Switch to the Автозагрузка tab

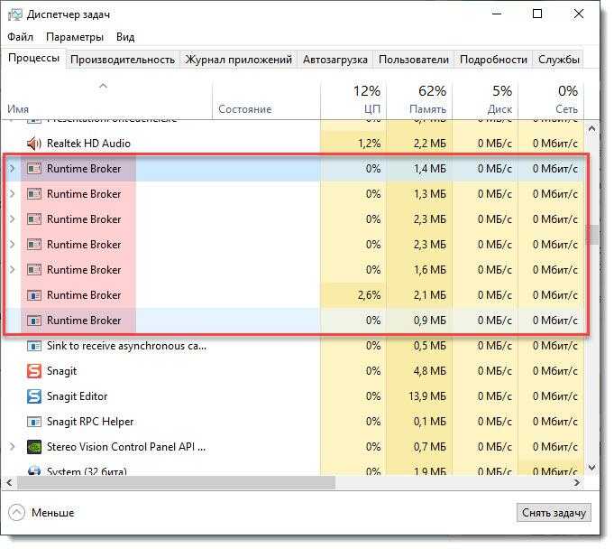(x=335, y=60)
